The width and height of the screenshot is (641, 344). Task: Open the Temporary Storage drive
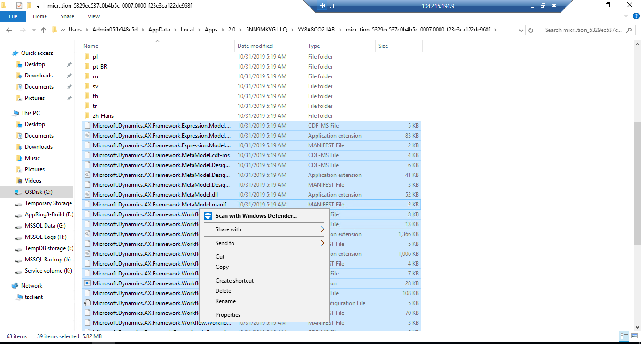pyautogui.click(x=48, y=203)
